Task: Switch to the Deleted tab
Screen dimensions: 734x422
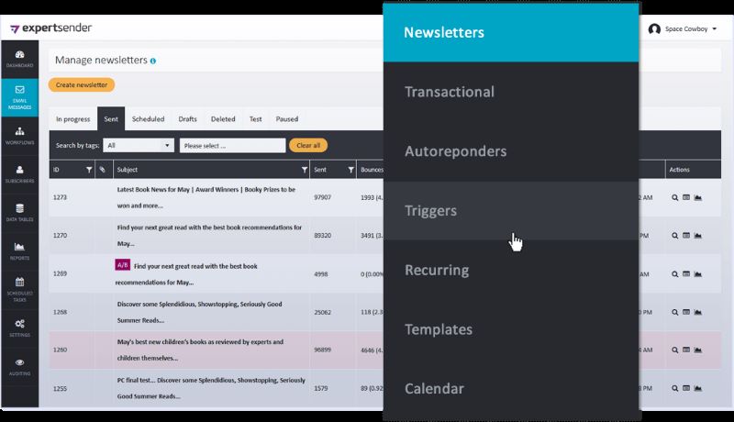Action: pos(223,119)
